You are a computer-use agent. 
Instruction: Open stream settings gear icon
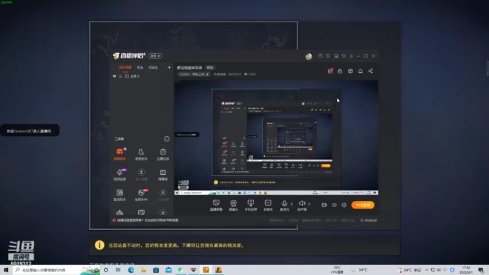[x=344, y=205]
